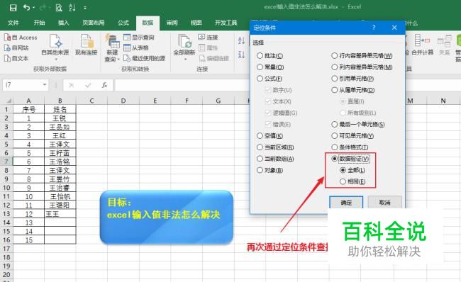This screenshot has height=282, width=461.
Task: Select 对象(B) radio option
Action: (x=270, y=170)
